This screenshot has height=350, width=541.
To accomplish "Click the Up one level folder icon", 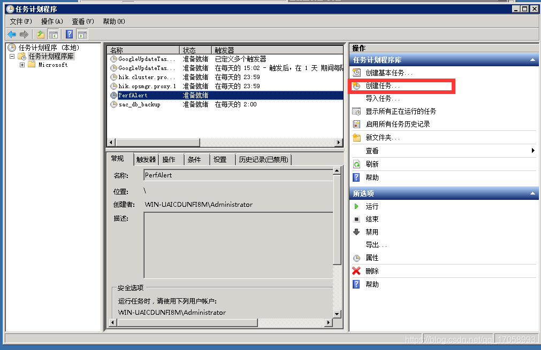I will [x=41, y=34].
